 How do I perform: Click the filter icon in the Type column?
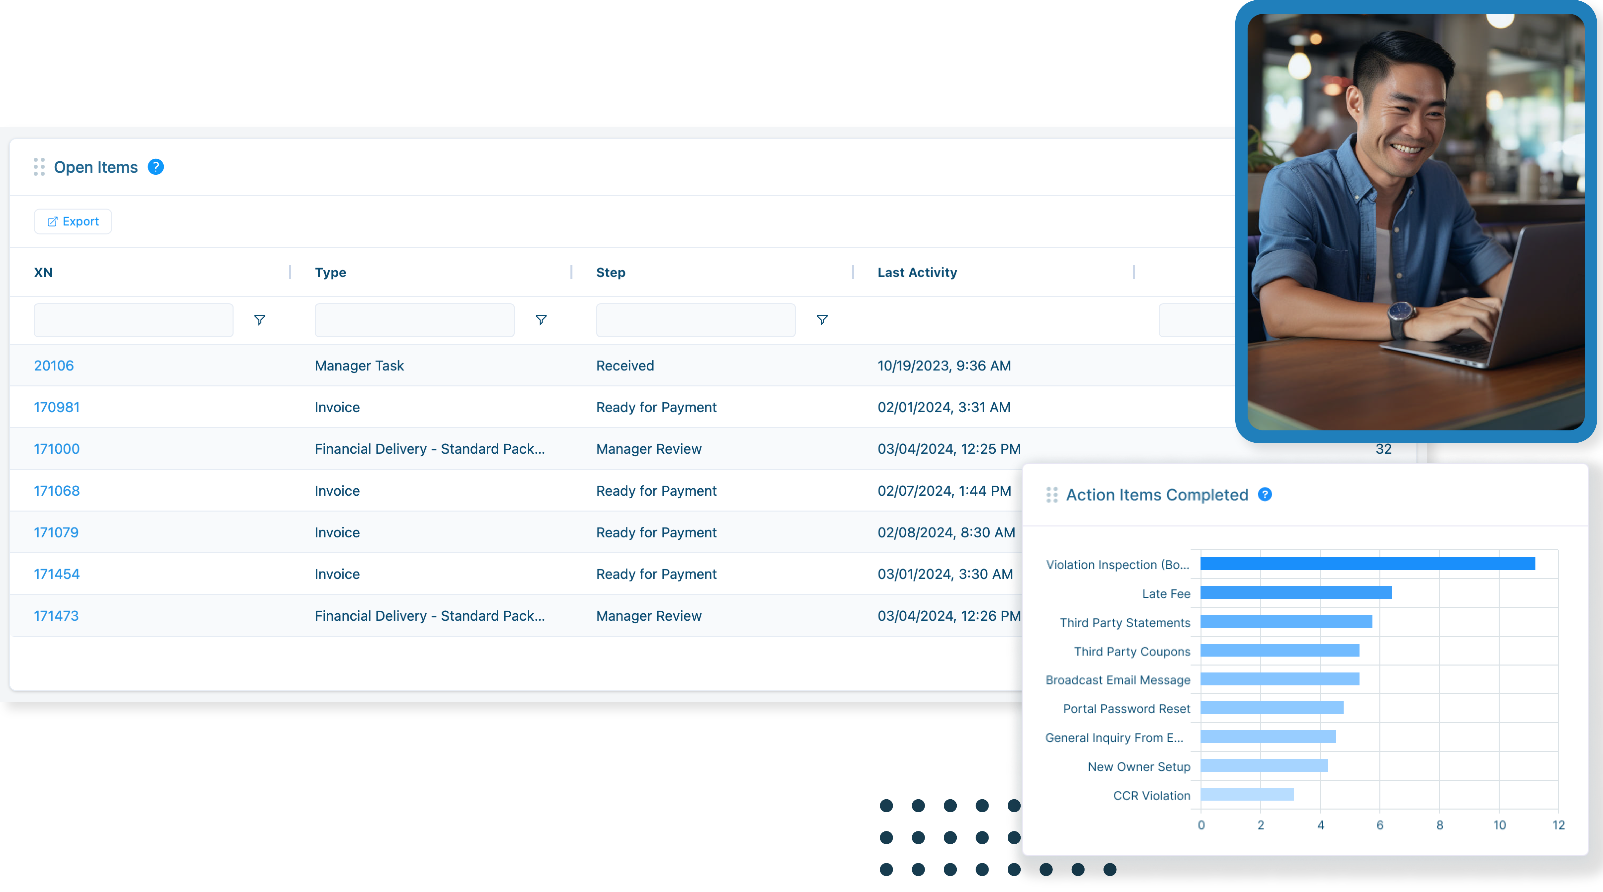tap(541, 320)
